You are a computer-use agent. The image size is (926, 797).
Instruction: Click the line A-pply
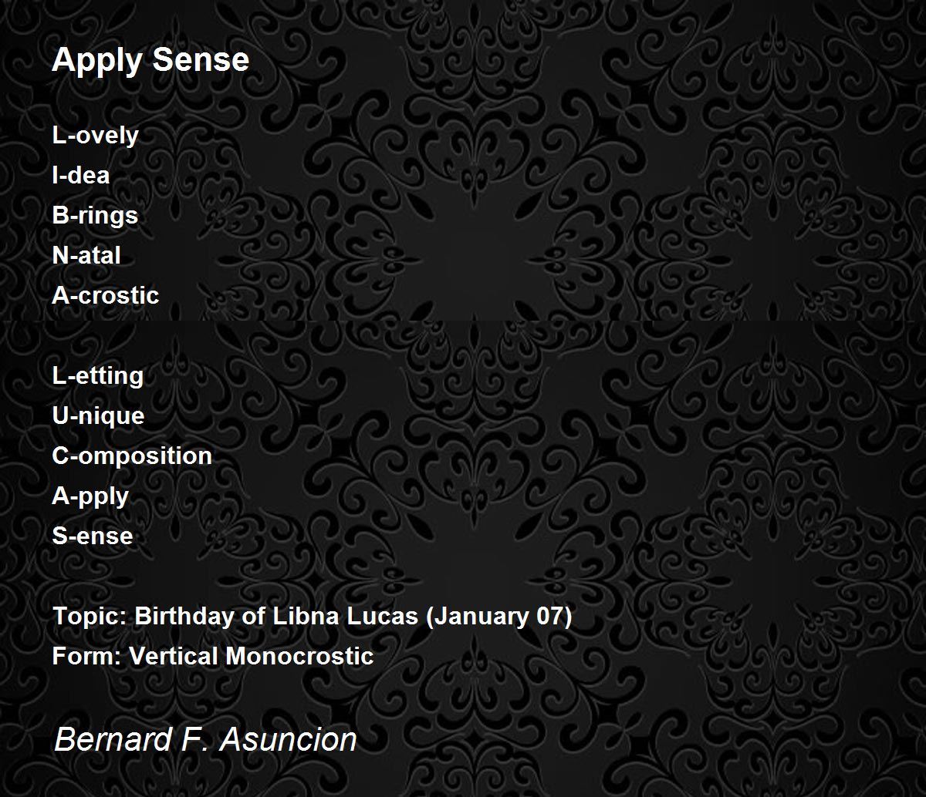(90, 496)
